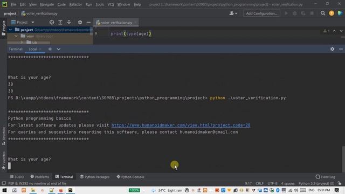345x194 pixels.
Task: Collapse the venv folder
Action: tap(16, 36)
